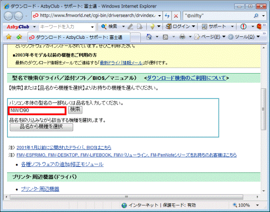Open the ツール(O) menu
270x212 pixels.
click(x=244, y=37)
